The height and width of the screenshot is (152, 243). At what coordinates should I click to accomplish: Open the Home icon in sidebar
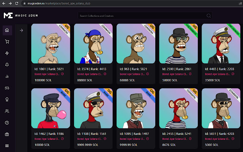pos(7,30)
